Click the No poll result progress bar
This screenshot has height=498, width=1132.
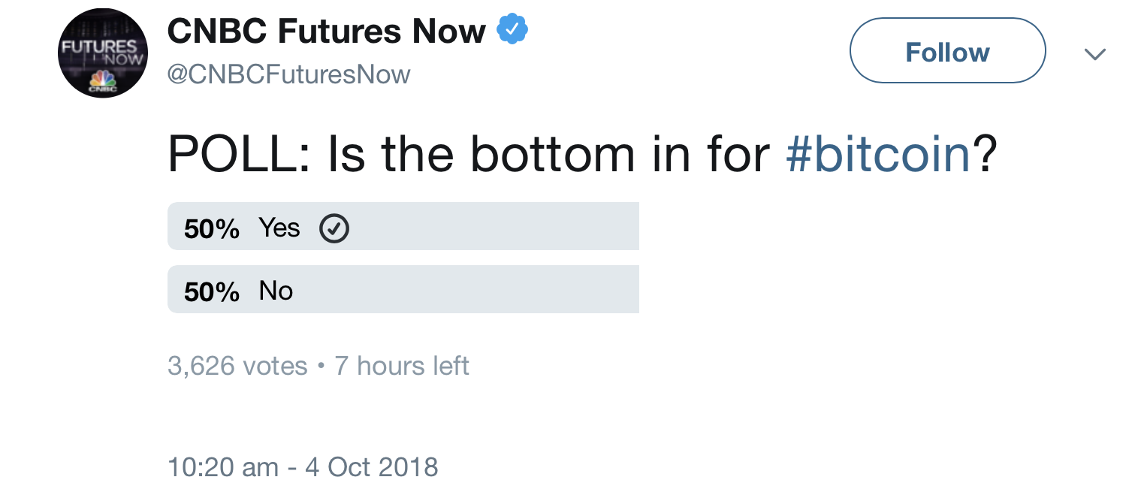[403, 289]
